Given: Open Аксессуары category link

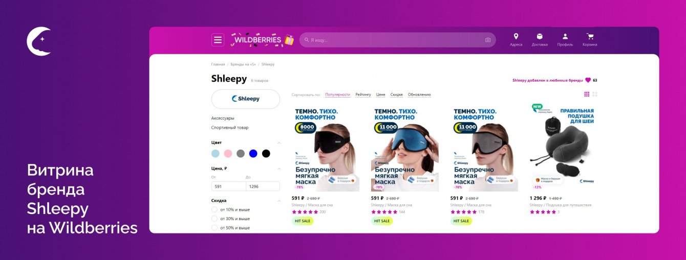Looking at the screenshot, I should [223, 118].
